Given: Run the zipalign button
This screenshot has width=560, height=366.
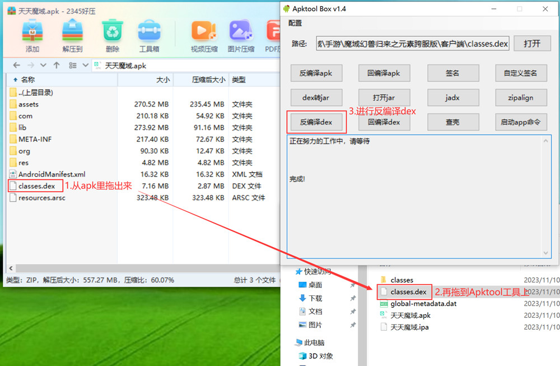Looking at the screenshot, I should [521, 98].
